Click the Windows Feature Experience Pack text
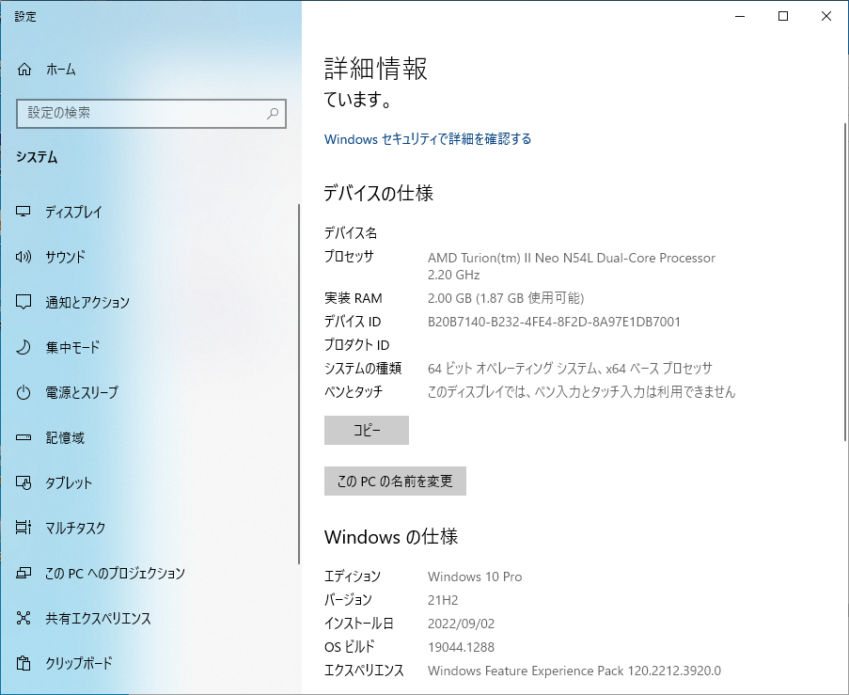Viewport: 849px width, 695px height. coord(574,671)
